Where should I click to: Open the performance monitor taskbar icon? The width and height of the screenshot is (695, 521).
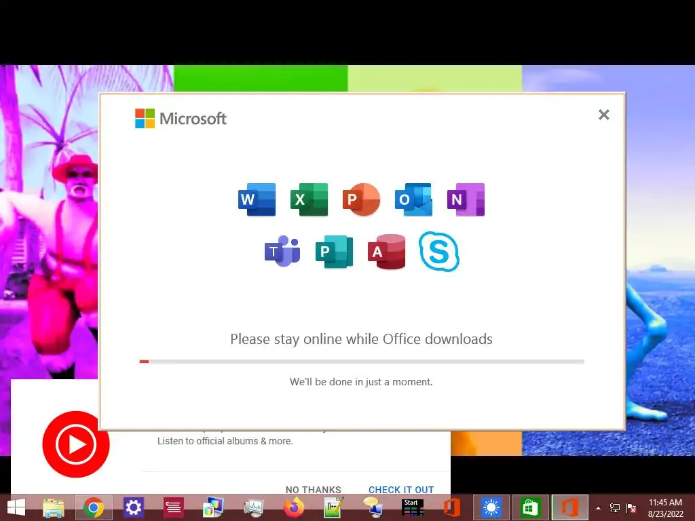pos(254,507)
